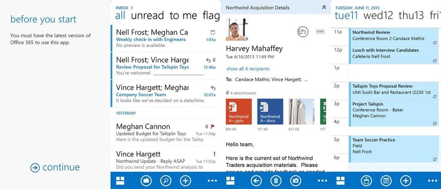
Task: Jump to today using calendar bar icon
Action: click(x=366, y=181)
